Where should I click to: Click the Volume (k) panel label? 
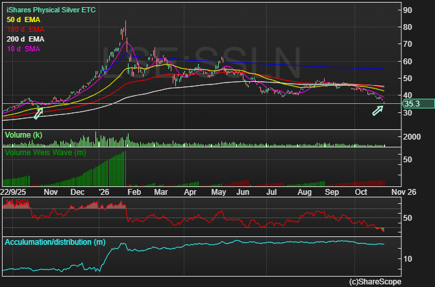(x=23, y=135)
